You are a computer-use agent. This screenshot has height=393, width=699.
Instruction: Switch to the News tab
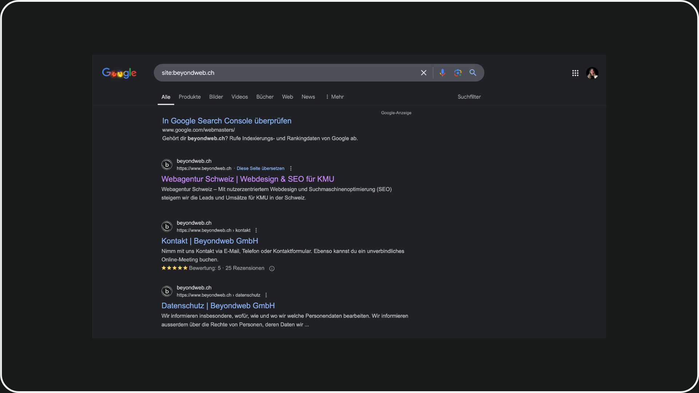(308, 97)
